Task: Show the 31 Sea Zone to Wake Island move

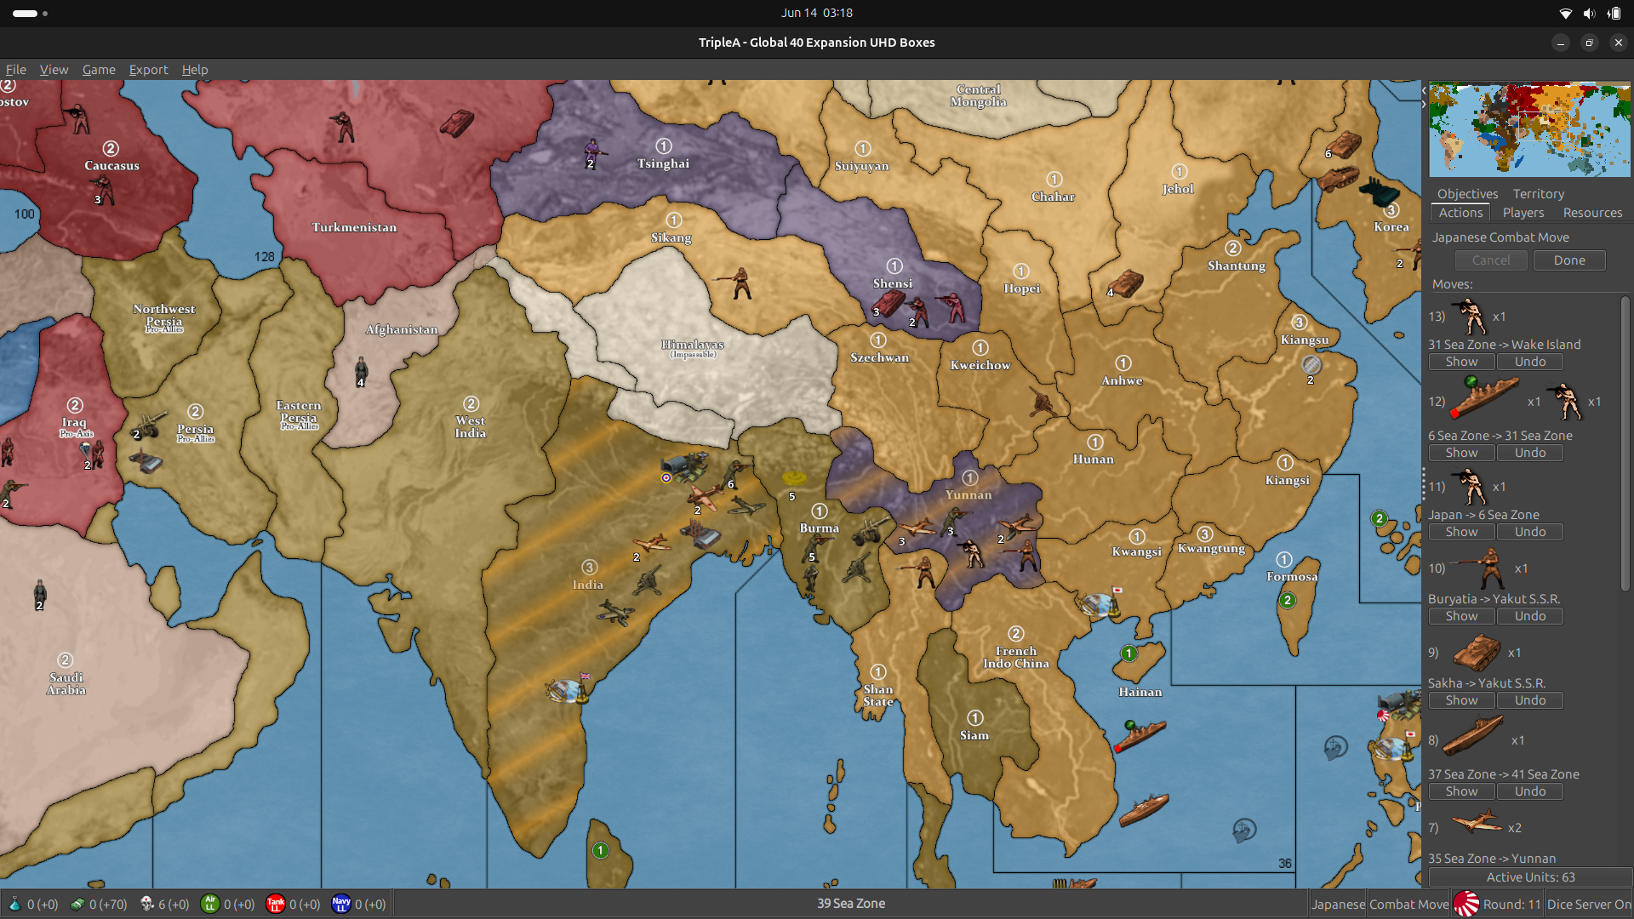Action: click(1461, 362)
